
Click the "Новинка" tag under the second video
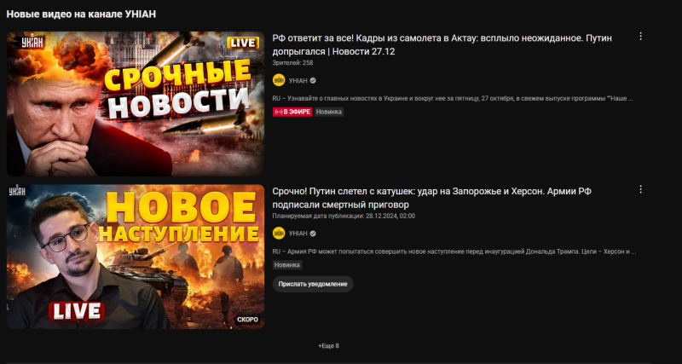click(x=287, y=265)
